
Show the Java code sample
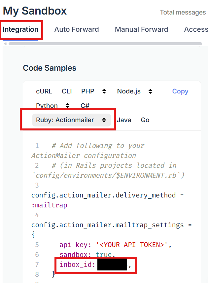(x=124, y=120)
